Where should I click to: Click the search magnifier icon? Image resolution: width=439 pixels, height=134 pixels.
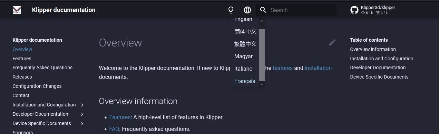coord(263,10)
